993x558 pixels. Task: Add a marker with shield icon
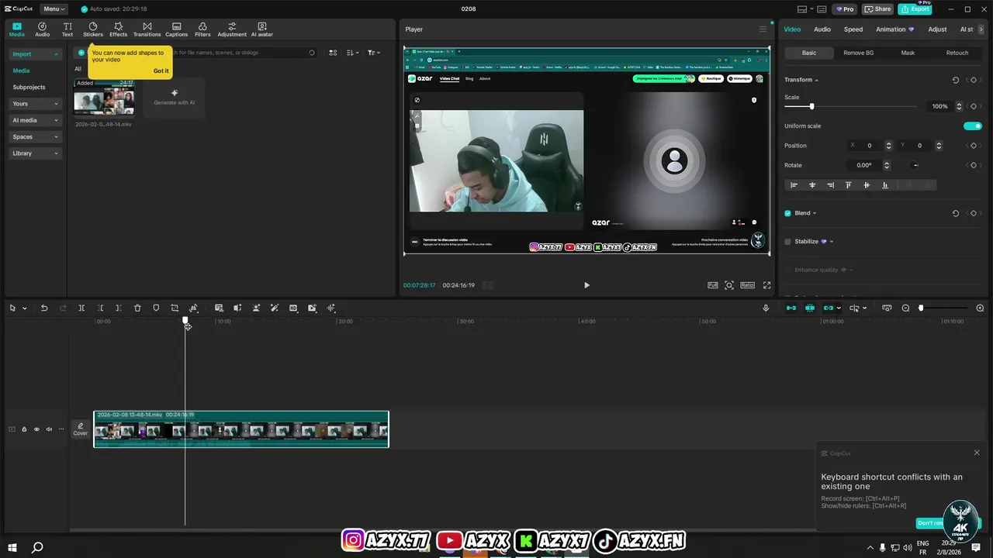pos(156,308)
